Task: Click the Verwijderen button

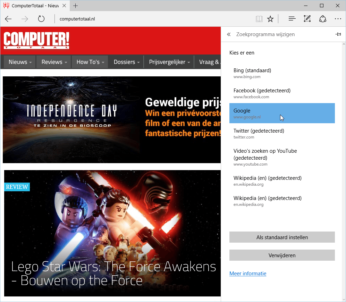Action: 282,255
